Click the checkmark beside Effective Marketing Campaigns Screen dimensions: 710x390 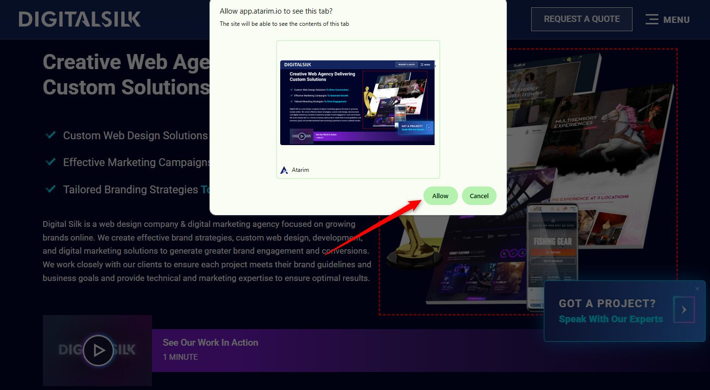click(x=50, y=162)
